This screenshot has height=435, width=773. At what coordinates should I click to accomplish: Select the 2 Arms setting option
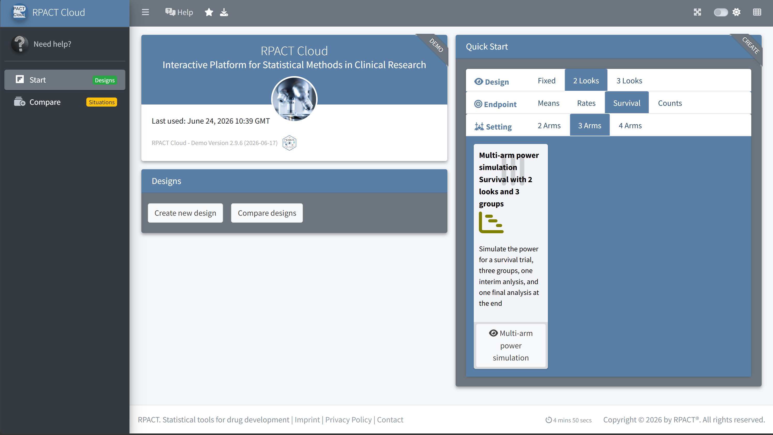point(549,126)
